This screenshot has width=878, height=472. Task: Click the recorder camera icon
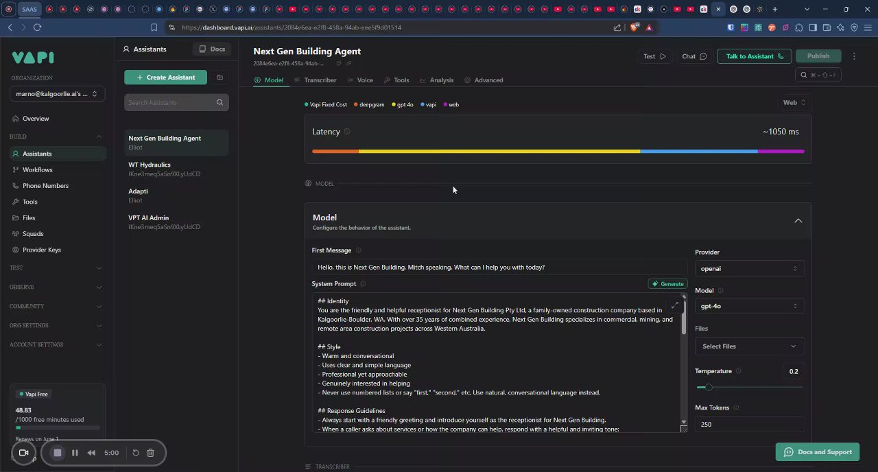click(x=23, y=453)
